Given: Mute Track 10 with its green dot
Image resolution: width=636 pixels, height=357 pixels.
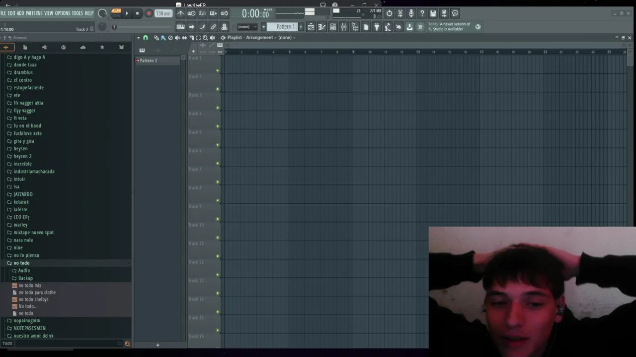Looking at the screenshot, I should coord(217,238).
